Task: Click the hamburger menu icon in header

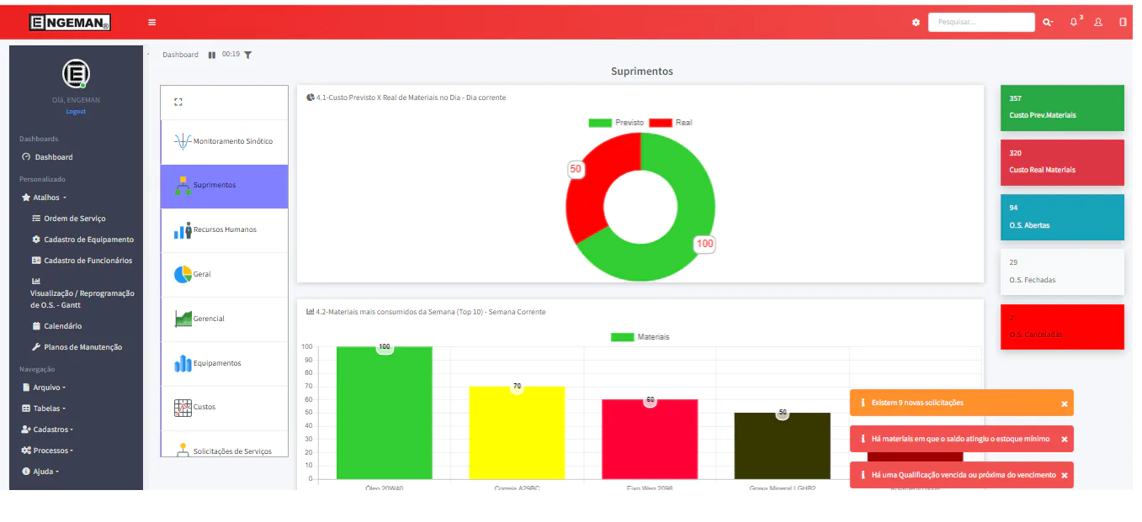Action: (x=151, y=23)
